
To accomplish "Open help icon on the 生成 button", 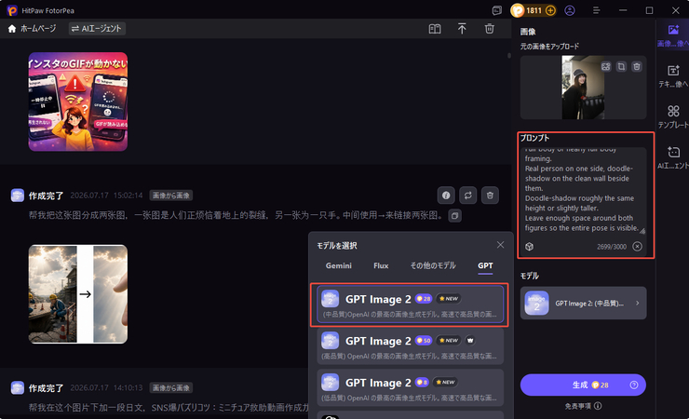I will point(634,385).
